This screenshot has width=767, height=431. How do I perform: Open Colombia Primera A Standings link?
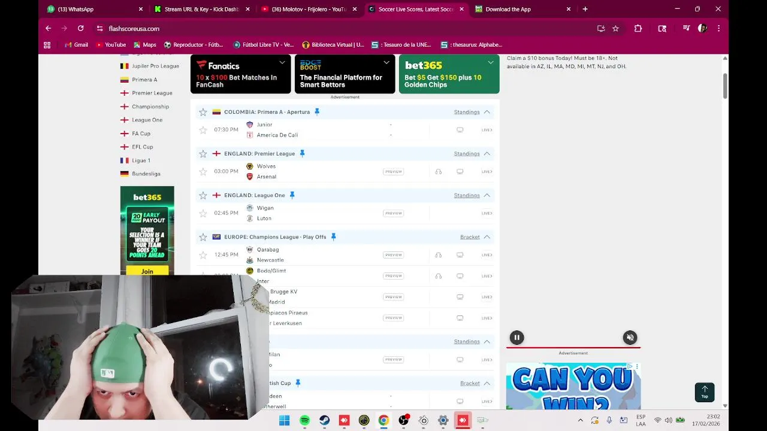pyautogui.click(x=467, y=112)
